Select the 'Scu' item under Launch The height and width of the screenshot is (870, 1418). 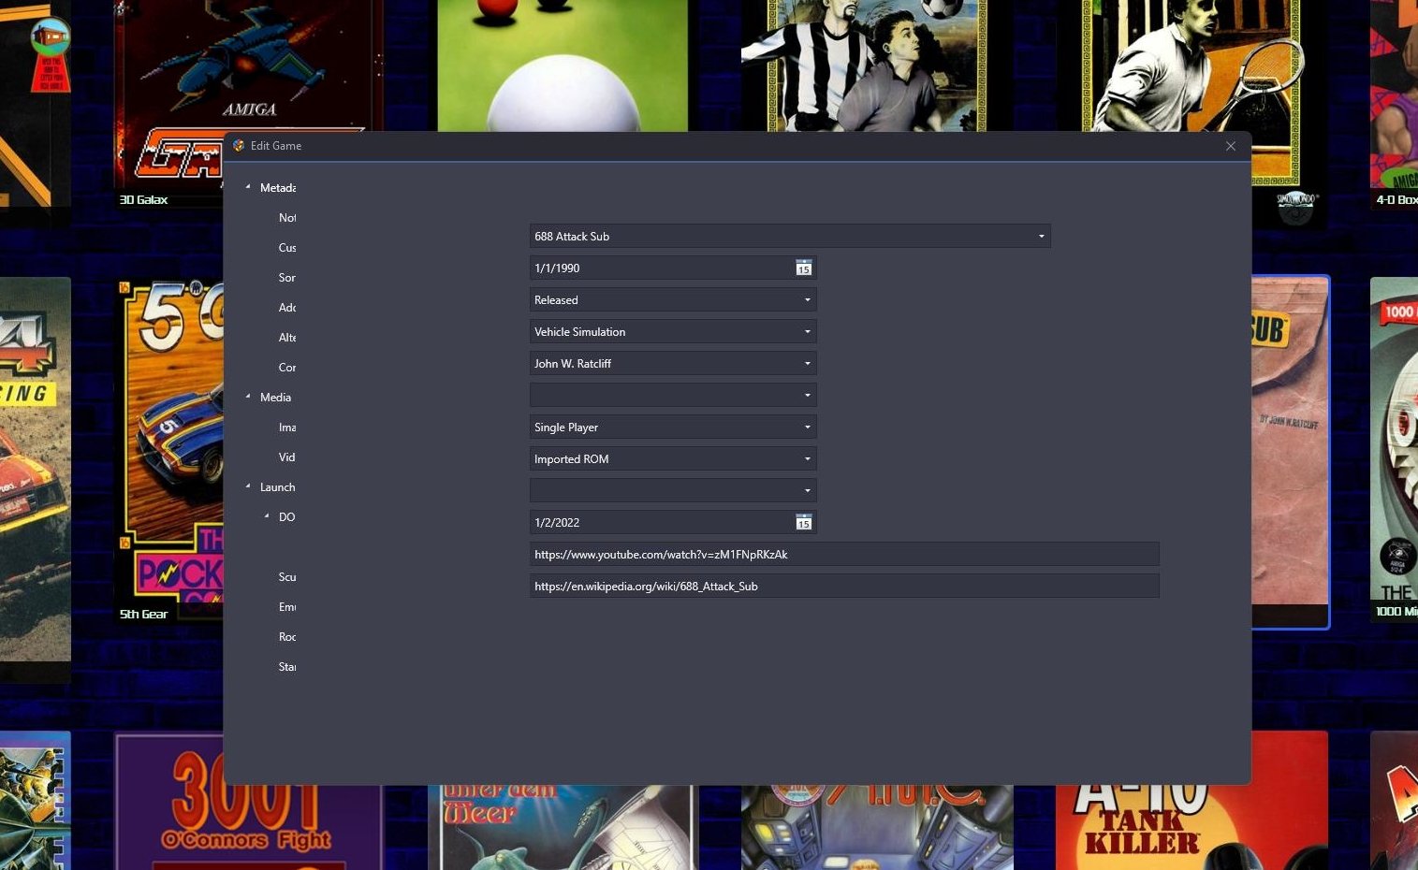point(287,577)
